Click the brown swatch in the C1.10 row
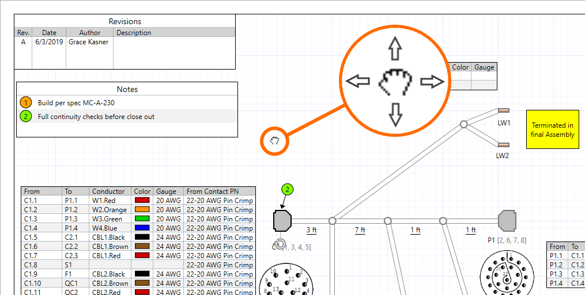This screenshot has width=585, height=295. [142, 283]
